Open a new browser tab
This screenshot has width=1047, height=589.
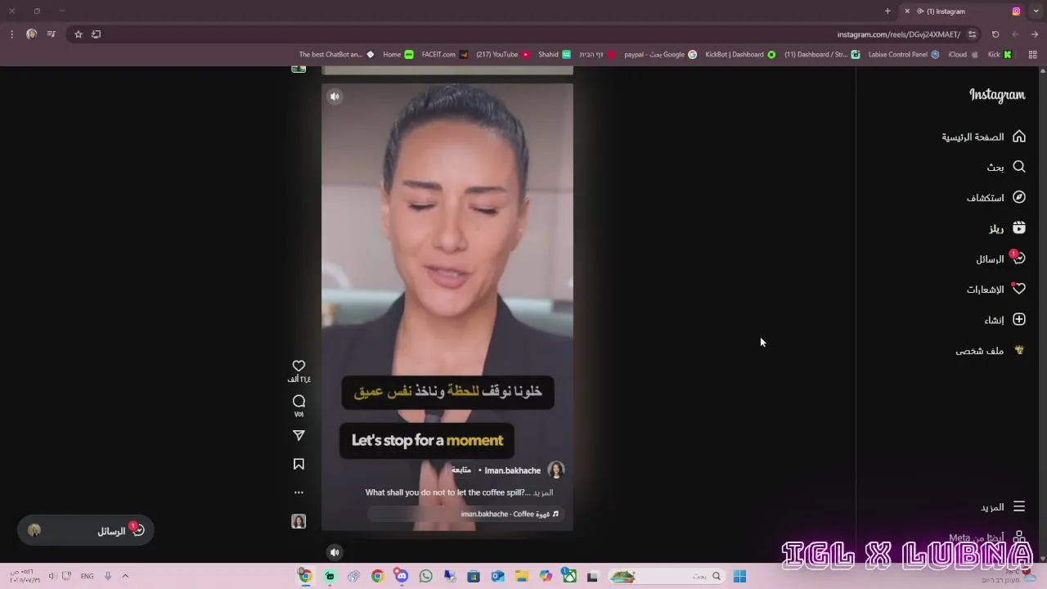[887, 11]
